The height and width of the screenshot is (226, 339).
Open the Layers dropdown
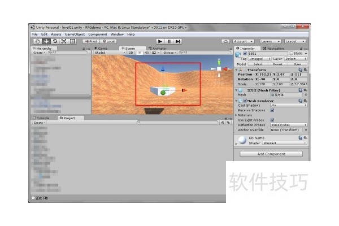pyautogui.click(x=270, y=41)
